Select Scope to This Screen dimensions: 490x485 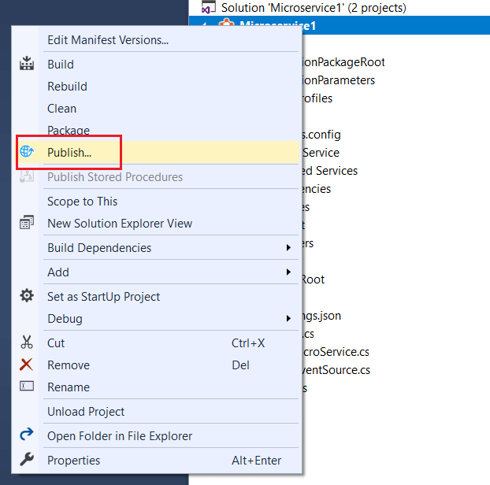[82, 202]
